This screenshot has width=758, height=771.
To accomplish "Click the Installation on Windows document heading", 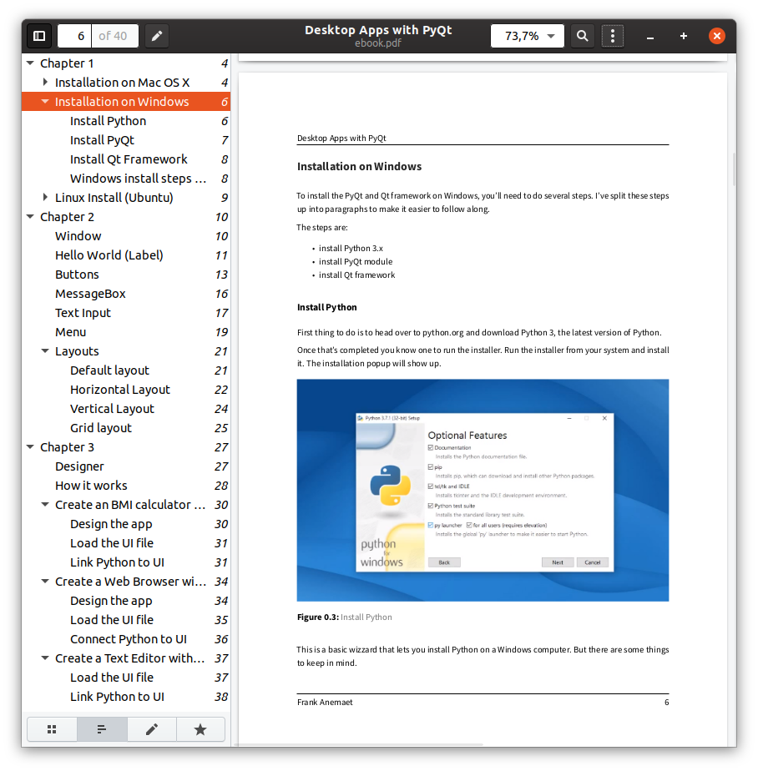I will point(359,166).
